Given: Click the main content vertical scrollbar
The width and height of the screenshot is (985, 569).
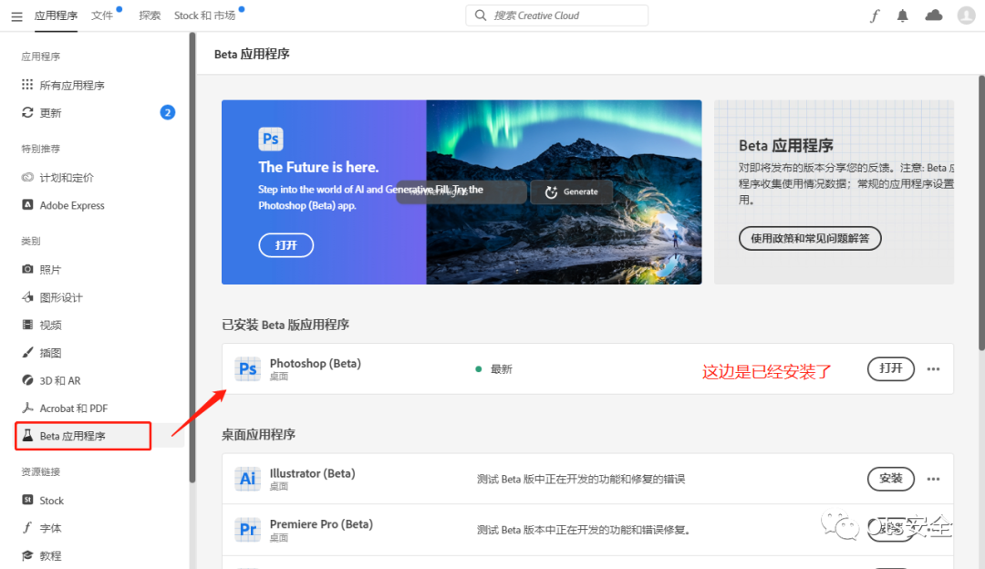Looking at the screenshot, I should click(981, 212).
